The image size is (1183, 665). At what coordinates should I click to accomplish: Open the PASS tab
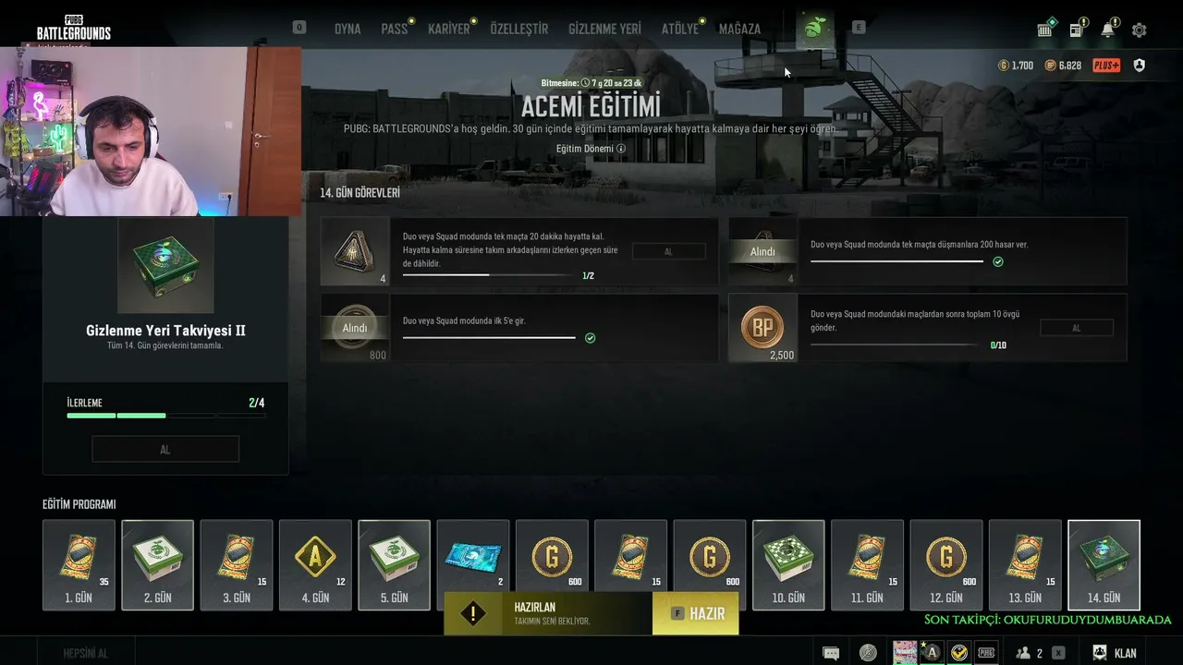395,29
